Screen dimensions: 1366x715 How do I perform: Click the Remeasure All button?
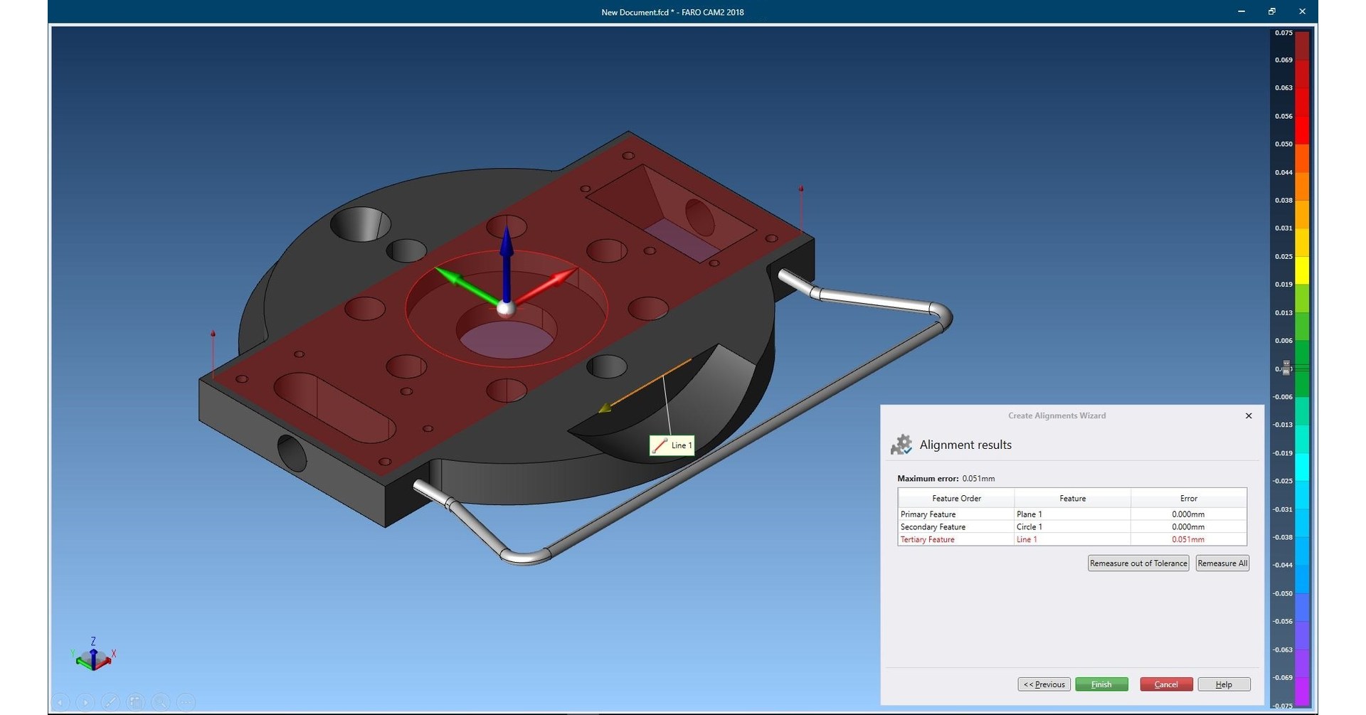pyautogui.click(x=1222, y=563)
